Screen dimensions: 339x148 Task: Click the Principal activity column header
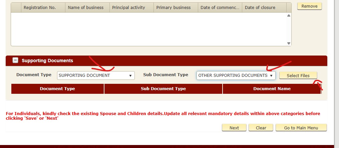coord(130,7)
